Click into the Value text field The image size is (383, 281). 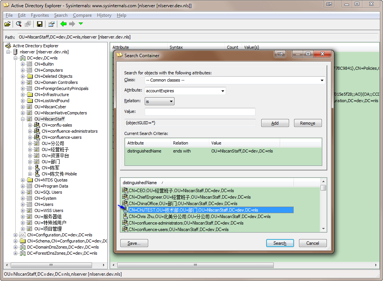tap(200, 112)
